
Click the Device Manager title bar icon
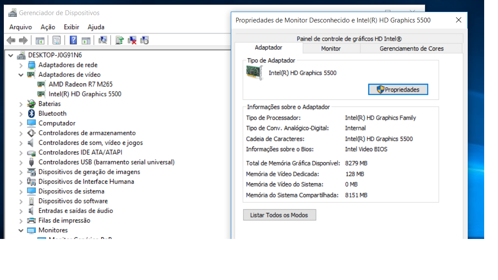click(x=13, y=13)
